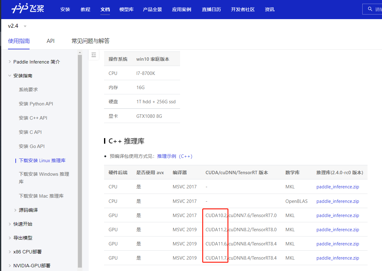Open 安装 C API page

[x=30, y=132]
